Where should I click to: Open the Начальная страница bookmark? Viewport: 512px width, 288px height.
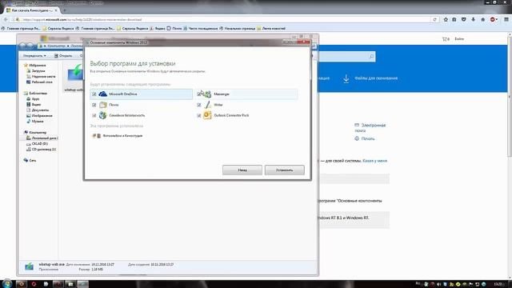237,29
